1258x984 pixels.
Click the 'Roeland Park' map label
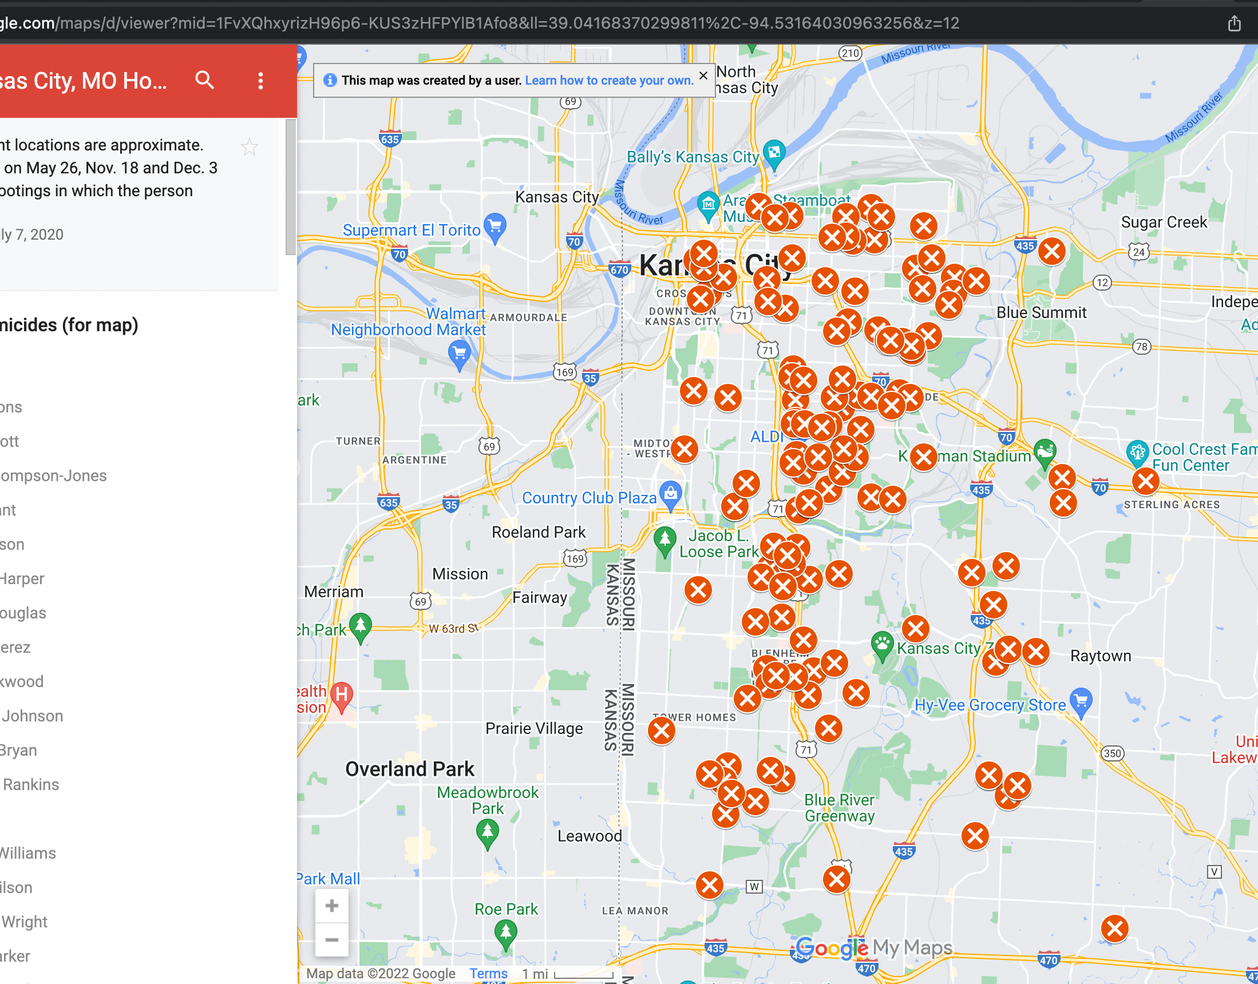click(x=538, y=531)
